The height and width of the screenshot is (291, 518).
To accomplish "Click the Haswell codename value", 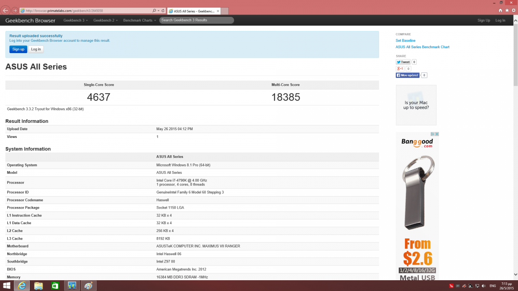I will pos(163,200).
